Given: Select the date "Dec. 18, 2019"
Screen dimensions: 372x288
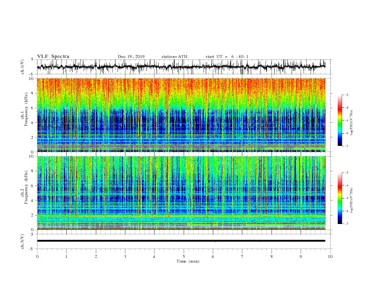Looking at the screenshot, I should click(x=131, y=56).
